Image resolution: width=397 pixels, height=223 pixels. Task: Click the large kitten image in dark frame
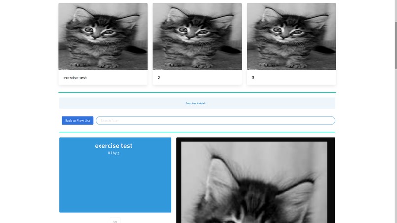(x=254, y=182)
